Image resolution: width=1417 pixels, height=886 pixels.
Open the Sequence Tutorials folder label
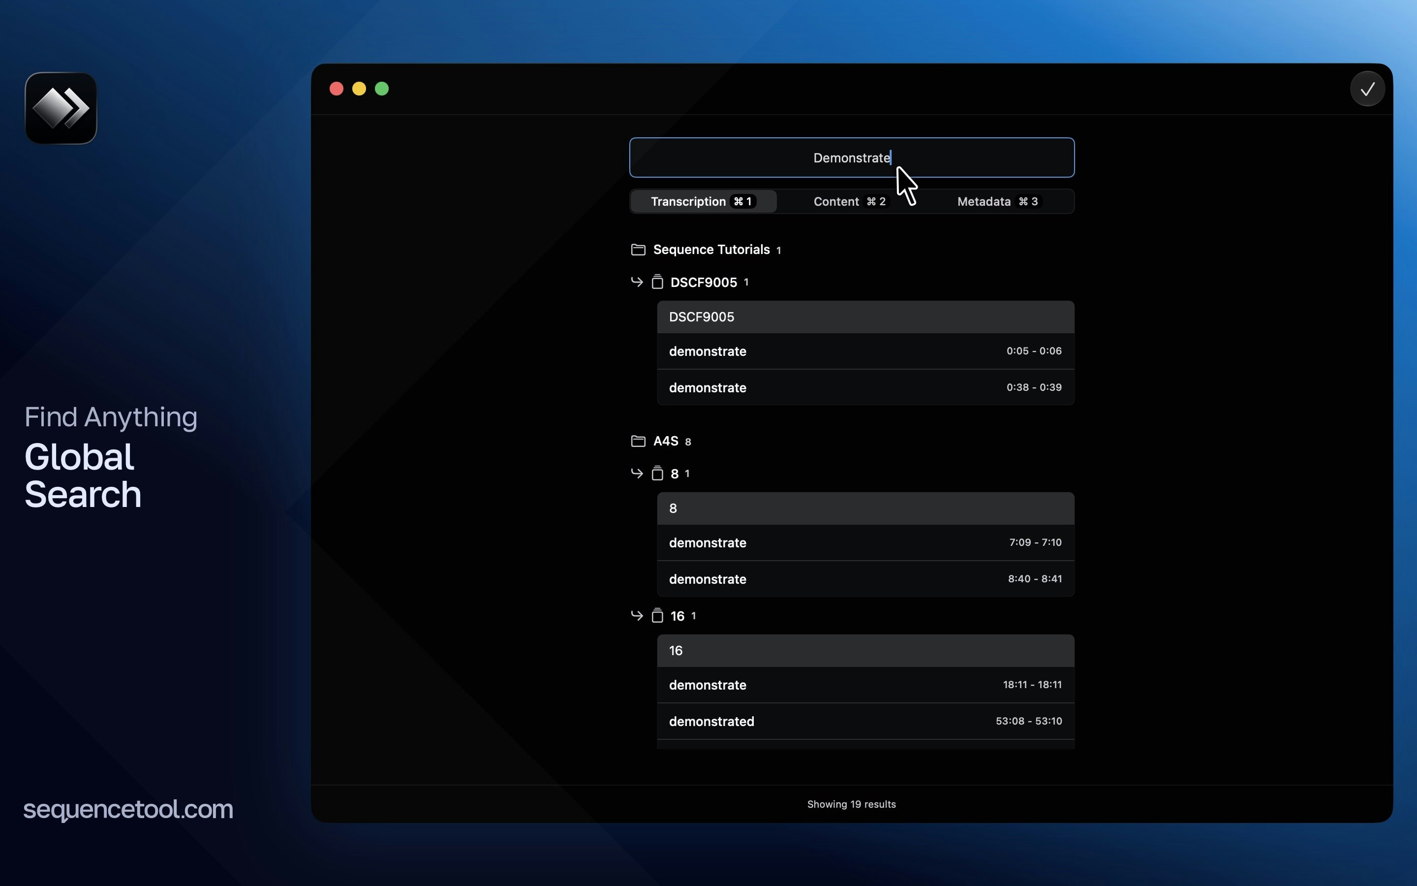pyautogui.click(x=711, y=250)
